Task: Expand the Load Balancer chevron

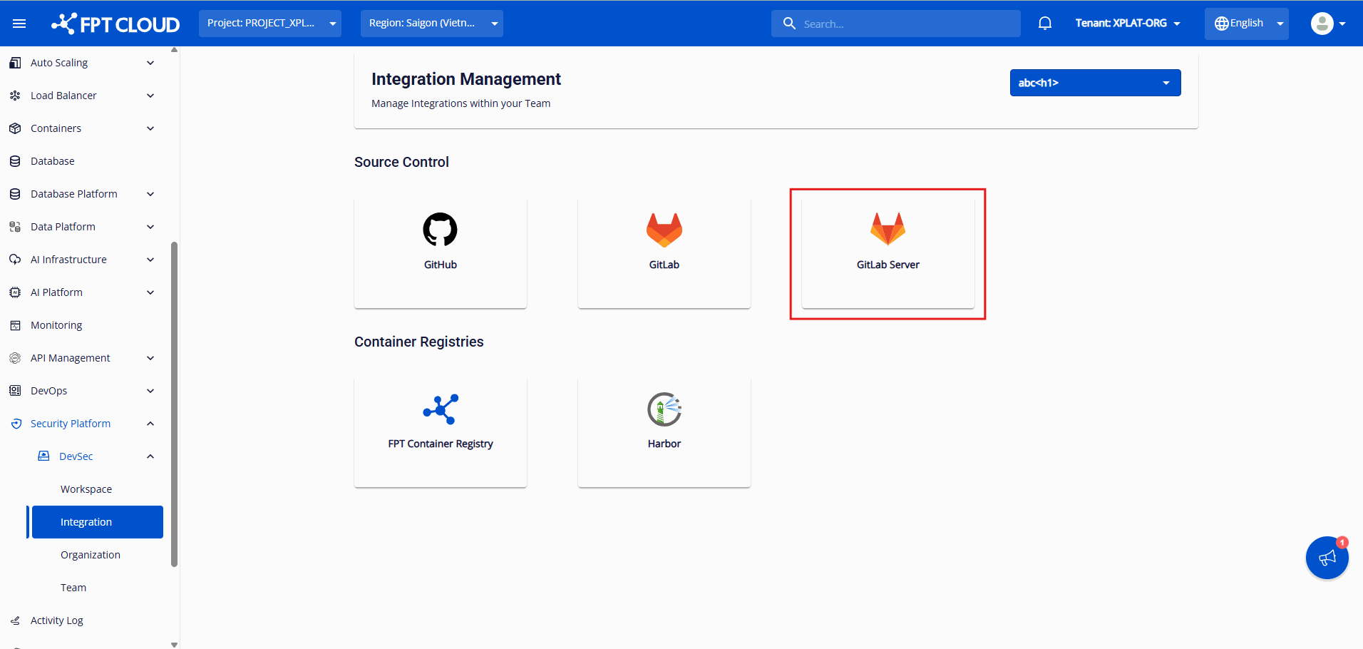Action: (x=150, y=96)
